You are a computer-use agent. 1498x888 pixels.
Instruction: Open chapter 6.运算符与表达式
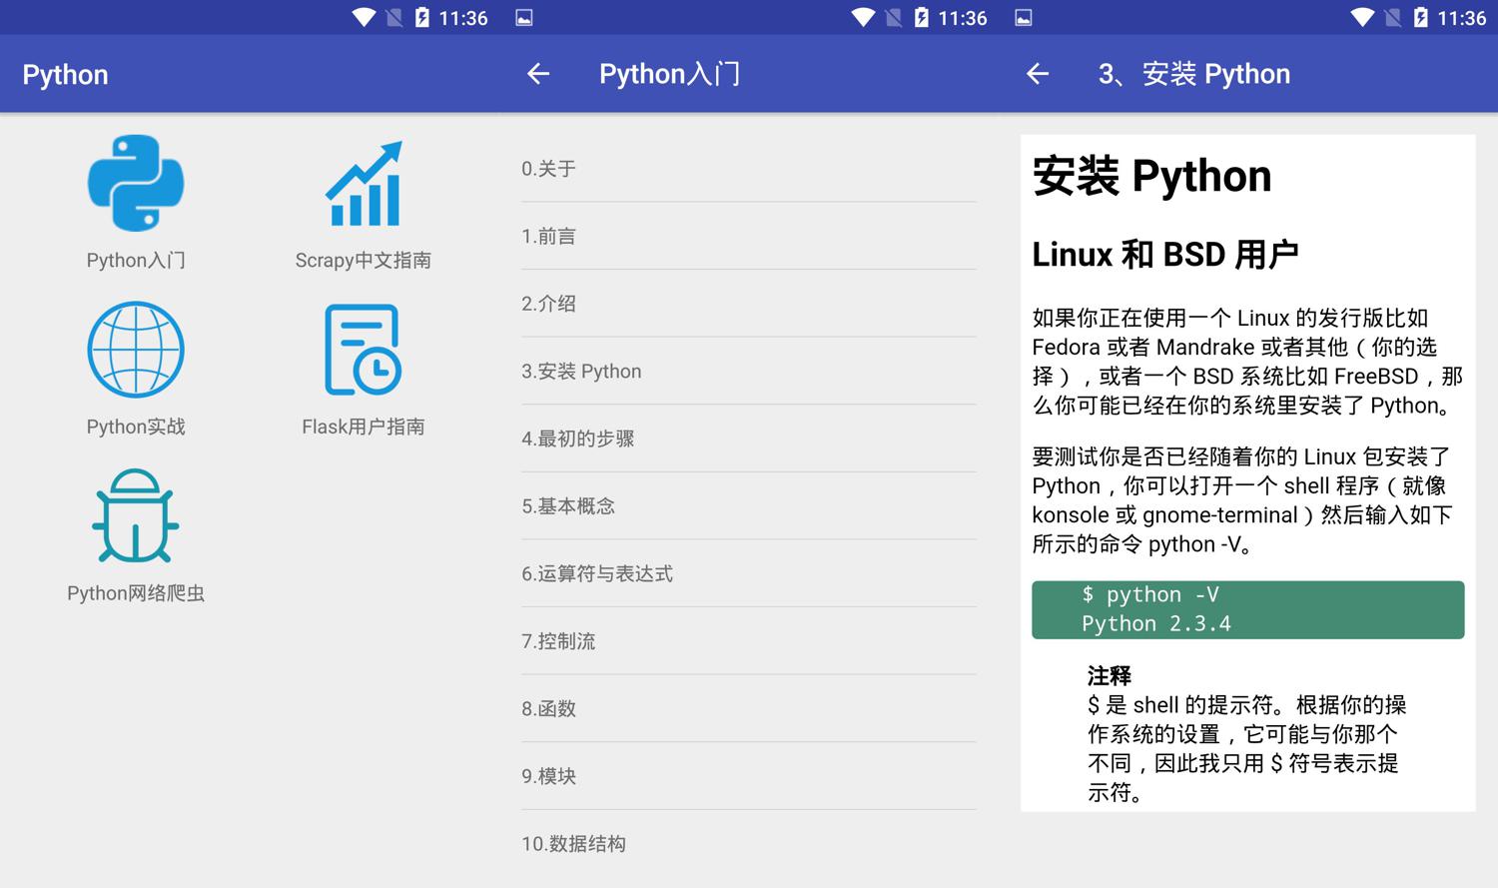(x=748, y=573)
